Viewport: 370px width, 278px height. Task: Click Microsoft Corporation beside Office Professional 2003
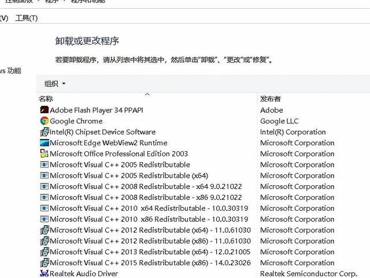[297, 153]
